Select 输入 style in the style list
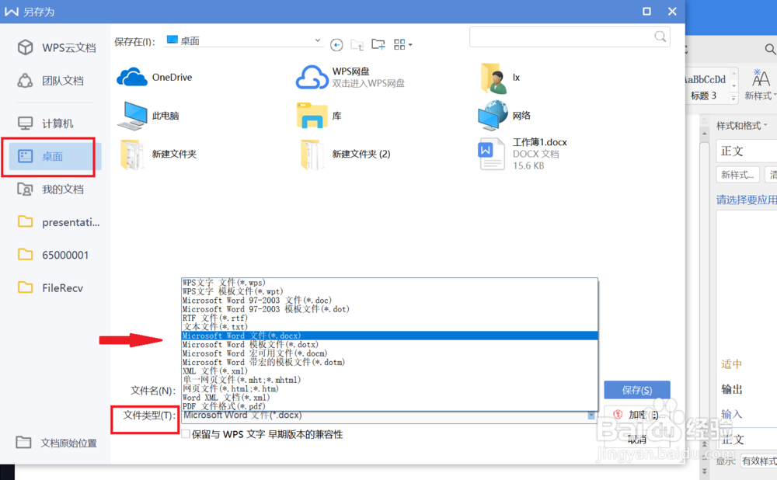The height and width of the screenshot is (480, 777). point(731,414)
